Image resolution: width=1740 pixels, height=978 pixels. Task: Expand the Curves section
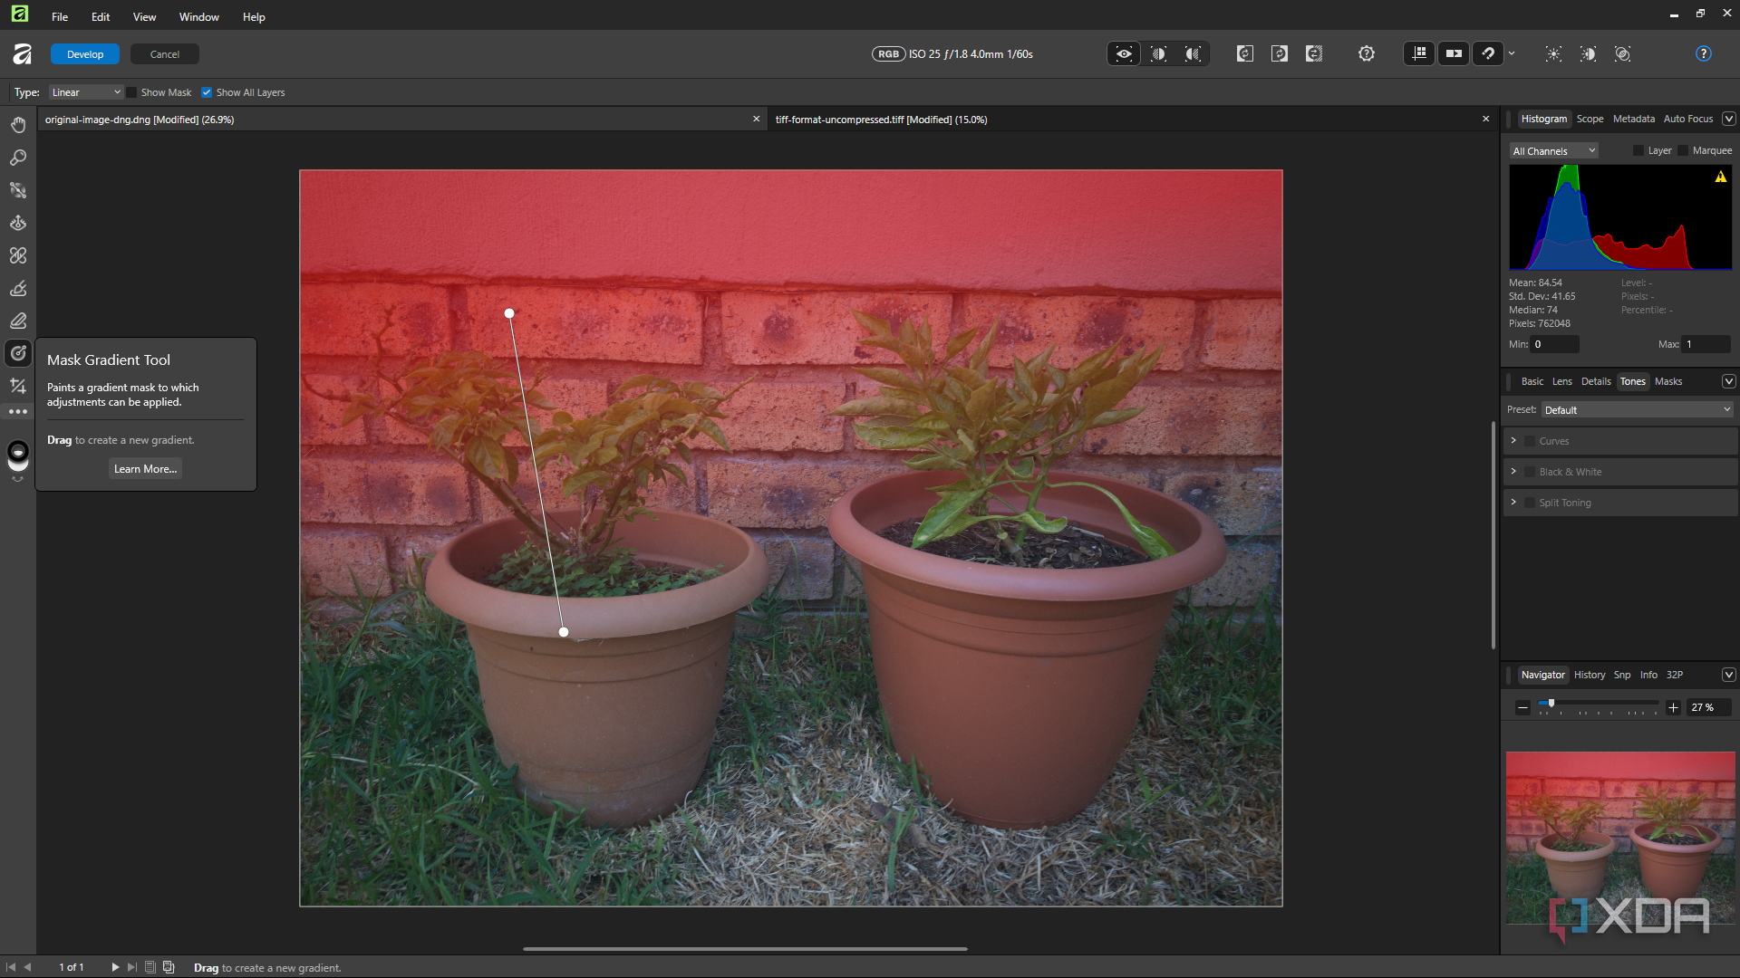[1513, 441]
